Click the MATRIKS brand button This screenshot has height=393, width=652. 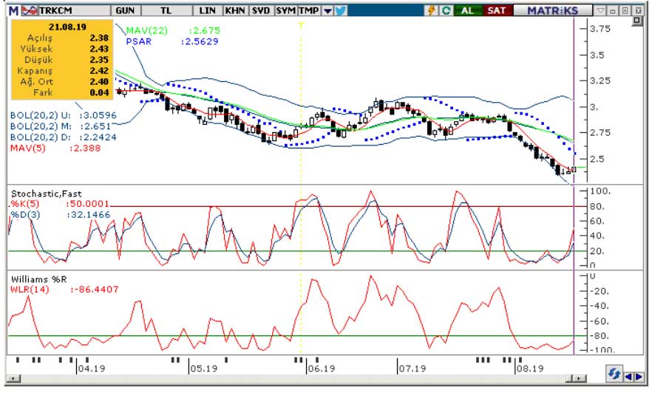553,10
